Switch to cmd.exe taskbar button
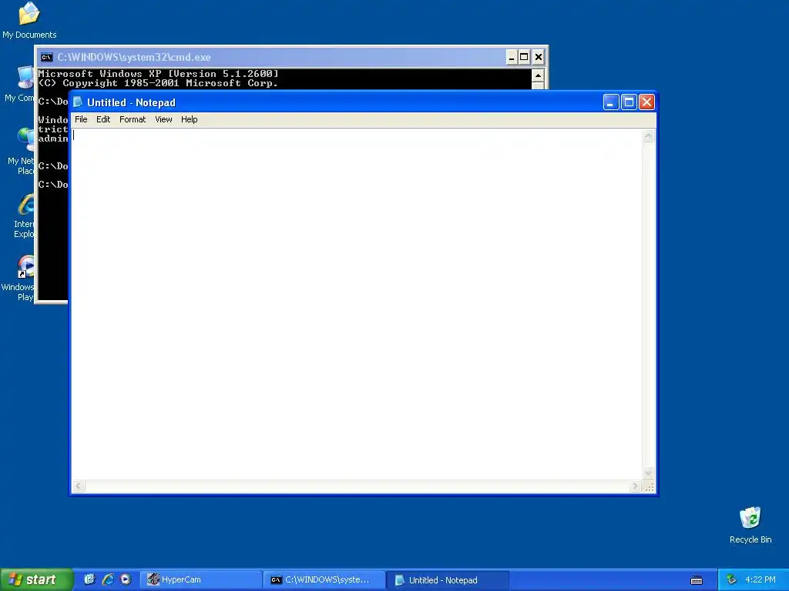The width and height of the screenshot is (789, 591). coord(324,579)
